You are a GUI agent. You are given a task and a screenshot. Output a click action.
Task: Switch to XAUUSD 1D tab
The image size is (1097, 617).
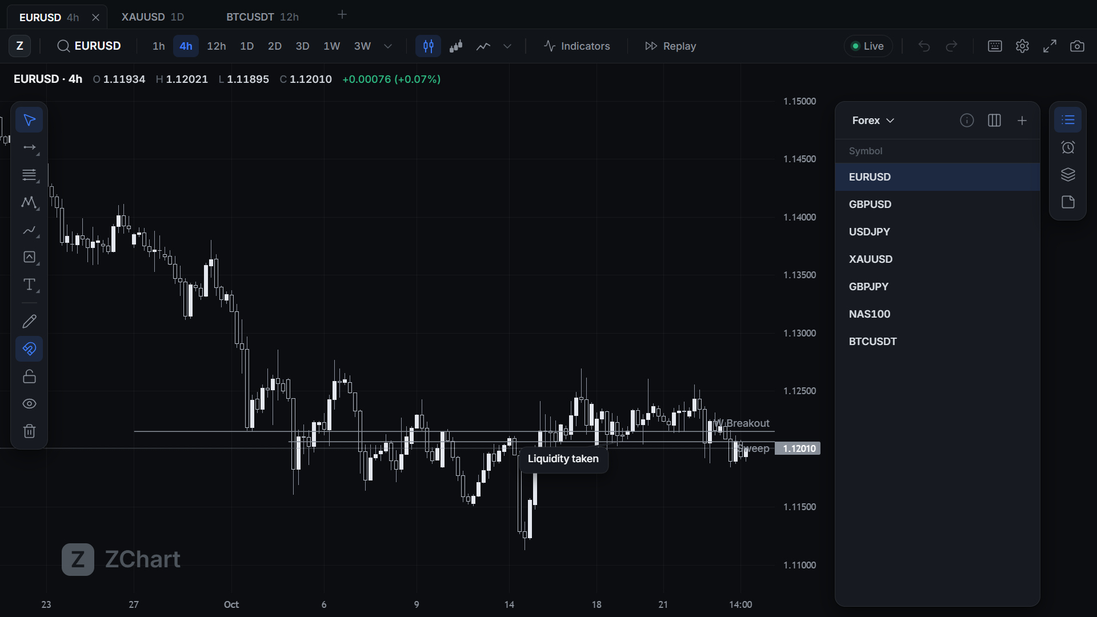(x=153, y=17)
